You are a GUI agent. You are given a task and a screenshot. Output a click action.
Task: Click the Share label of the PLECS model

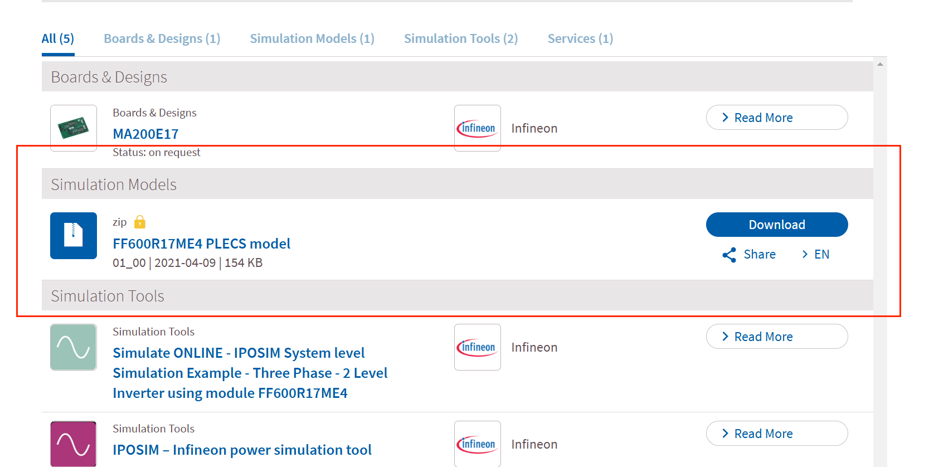pos(760,254)
